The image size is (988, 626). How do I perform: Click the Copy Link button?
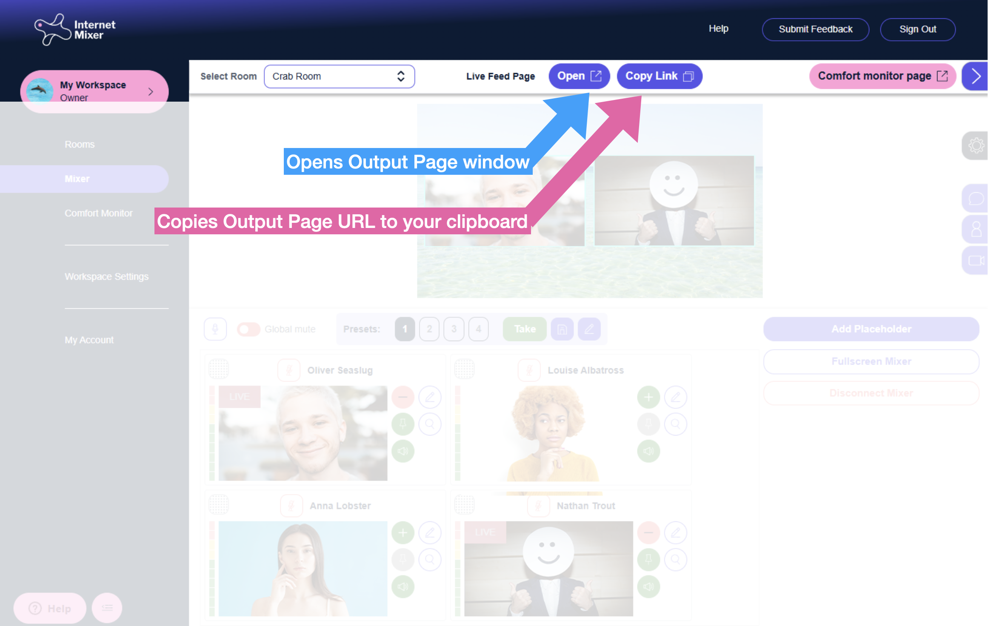(659, 76)
